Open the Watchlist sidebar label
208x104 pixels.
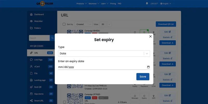coord(38,21)
